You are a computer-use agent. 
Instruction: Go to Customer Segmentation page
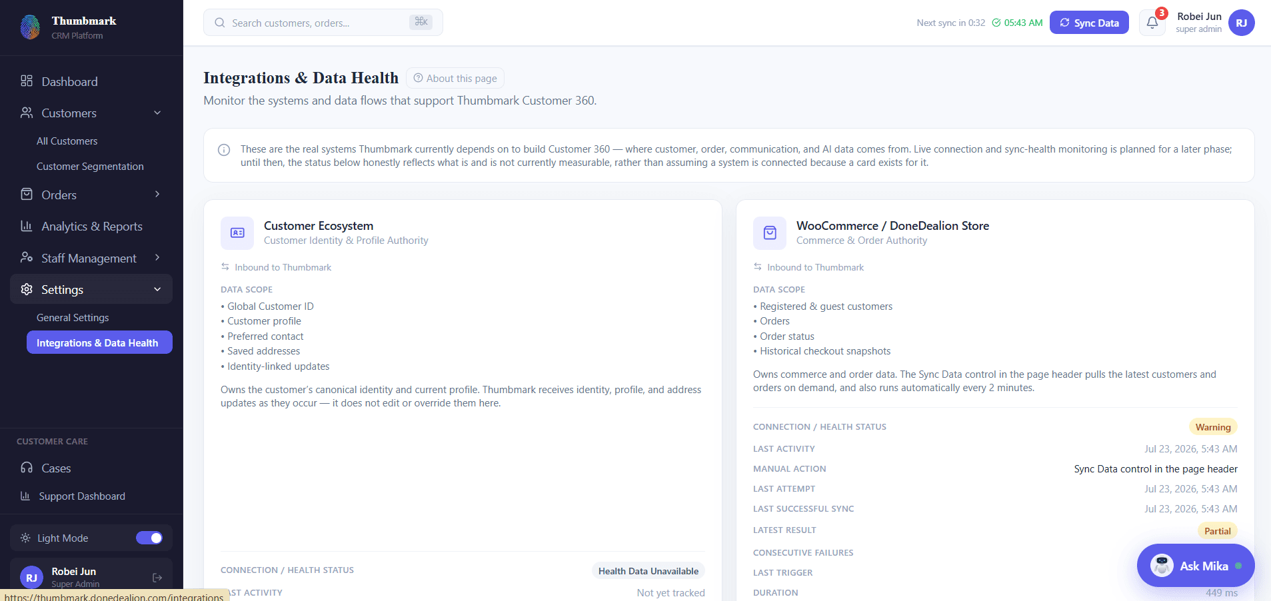(90, 167)
